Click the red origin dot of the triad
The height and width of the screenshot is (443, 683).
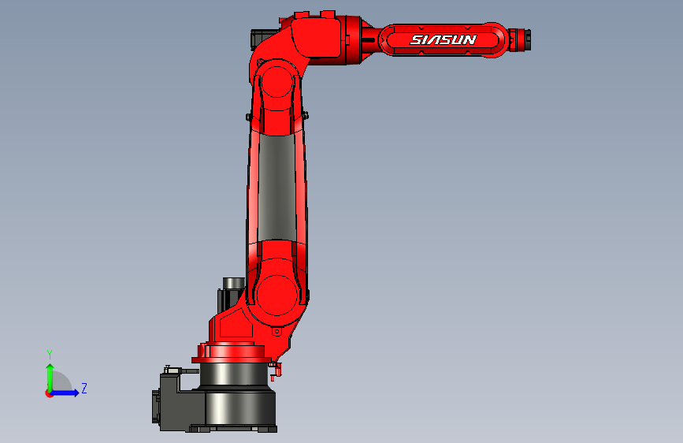tap(49, 393)
